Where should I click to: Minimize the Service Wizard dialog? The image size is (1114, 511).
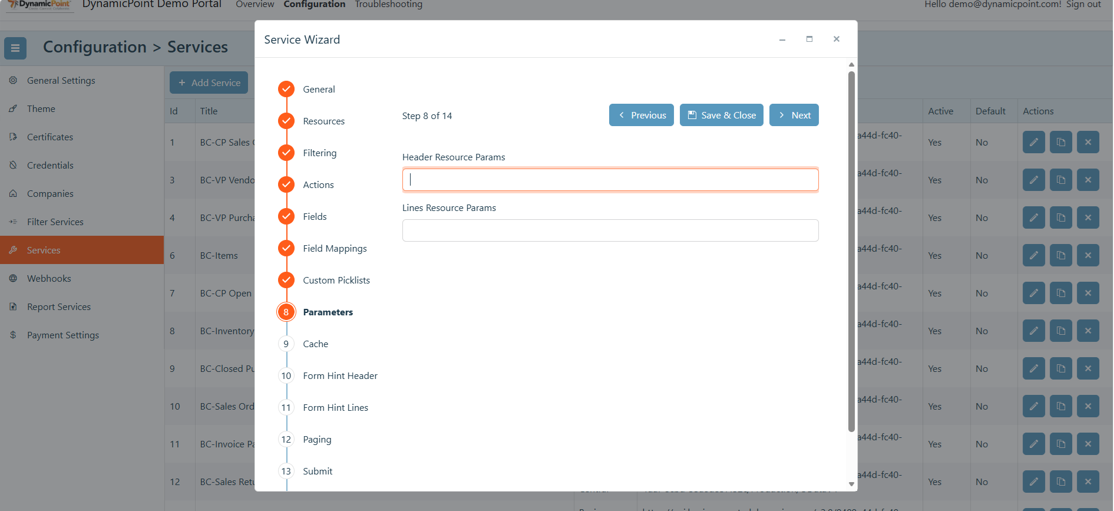[782, 39]
